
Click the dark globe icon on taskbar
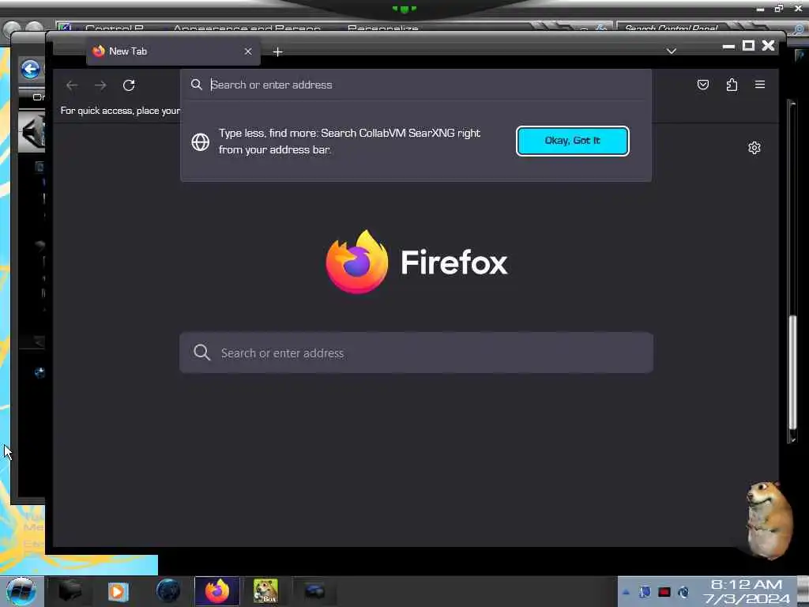168,591
